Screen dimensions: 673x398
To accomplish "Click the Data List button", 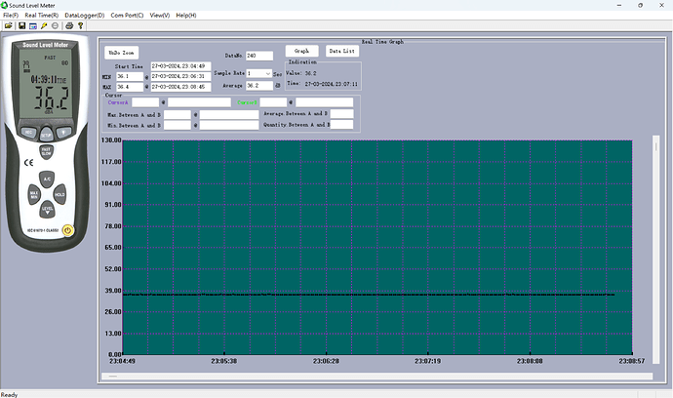I will [x=340, y=51].
